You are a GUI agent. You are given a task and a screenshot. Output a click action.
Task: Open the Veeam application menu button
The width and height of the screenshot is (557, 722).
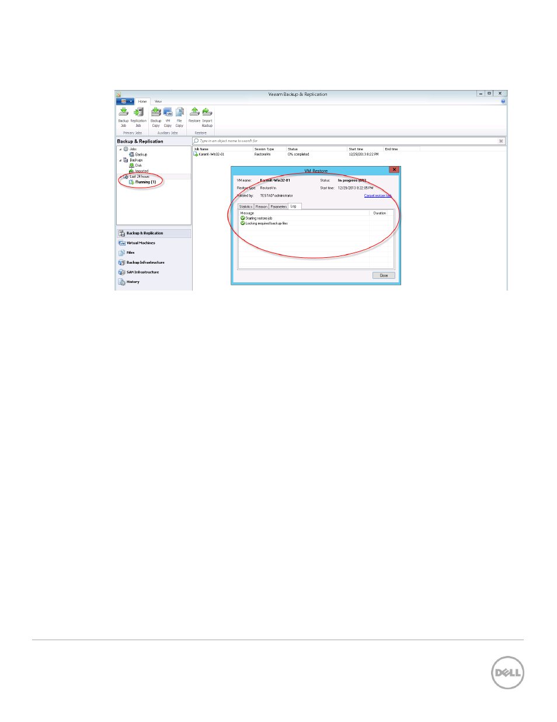[x=125, y=101]
